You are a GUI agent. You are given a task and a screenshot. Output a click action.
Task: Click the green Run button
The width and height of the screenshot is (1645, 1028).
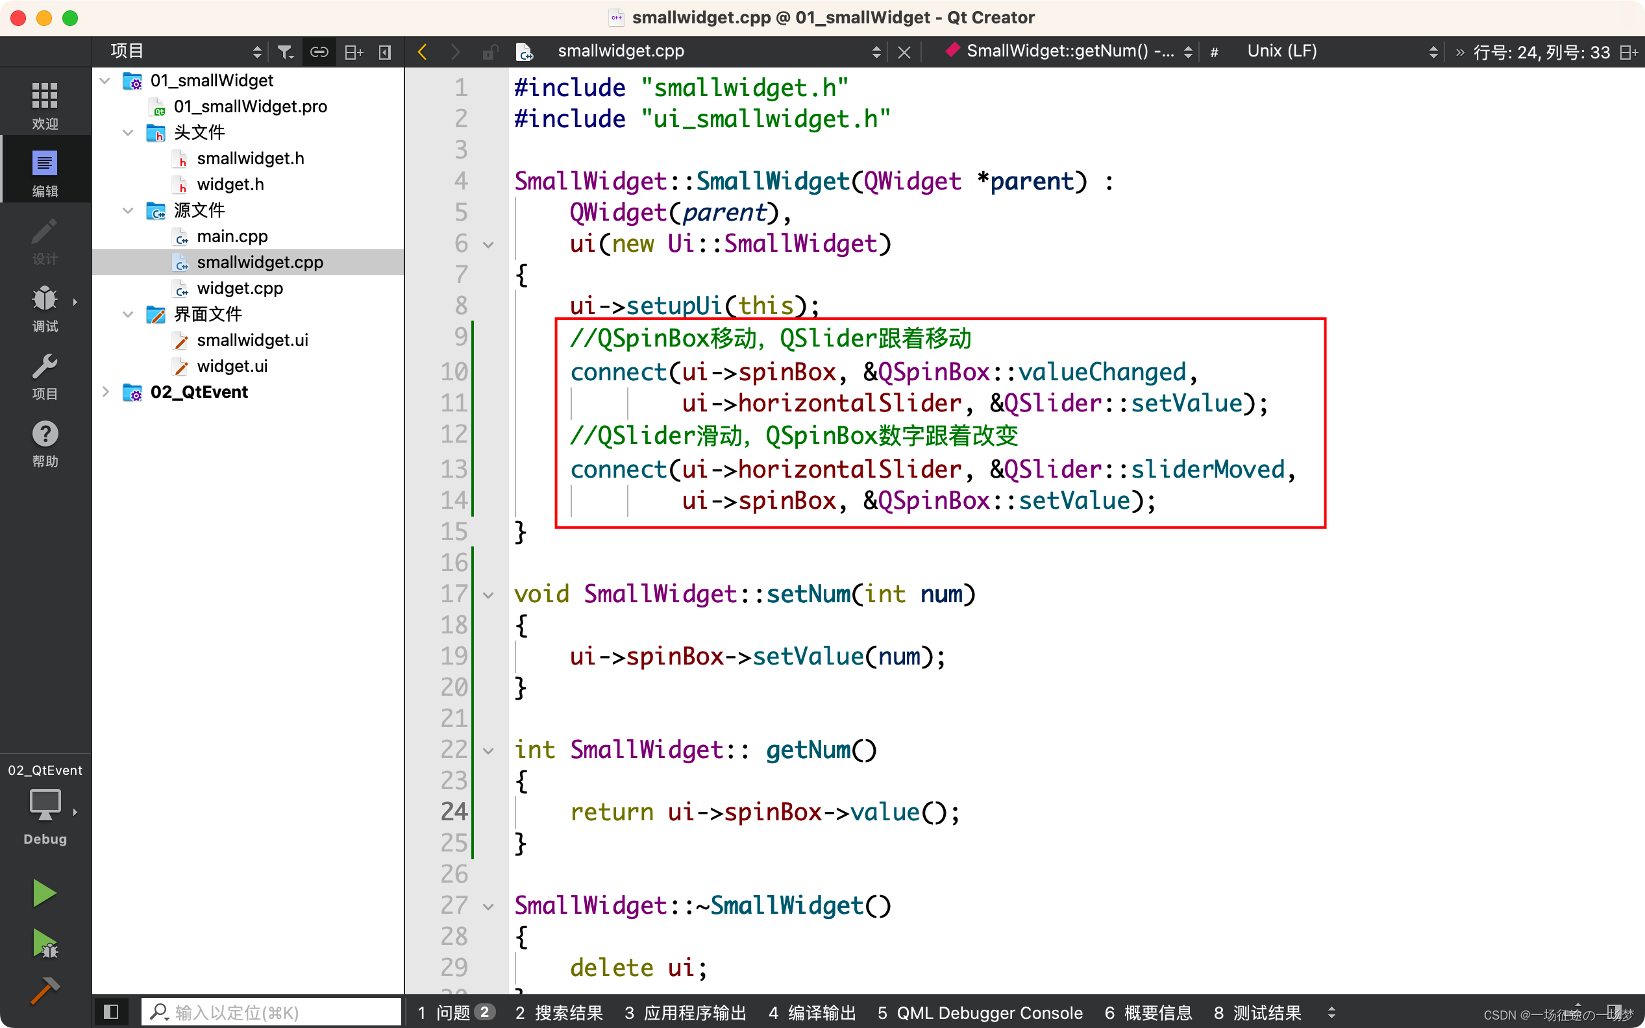pyautogui.click(x=45, y=893)
